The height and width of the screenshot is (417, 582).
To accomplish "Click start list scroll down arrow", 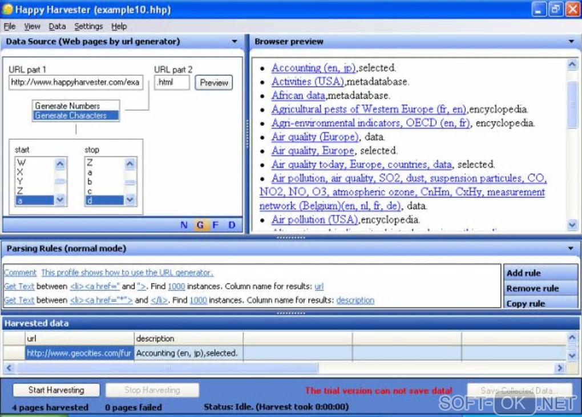I will point(60,200).
